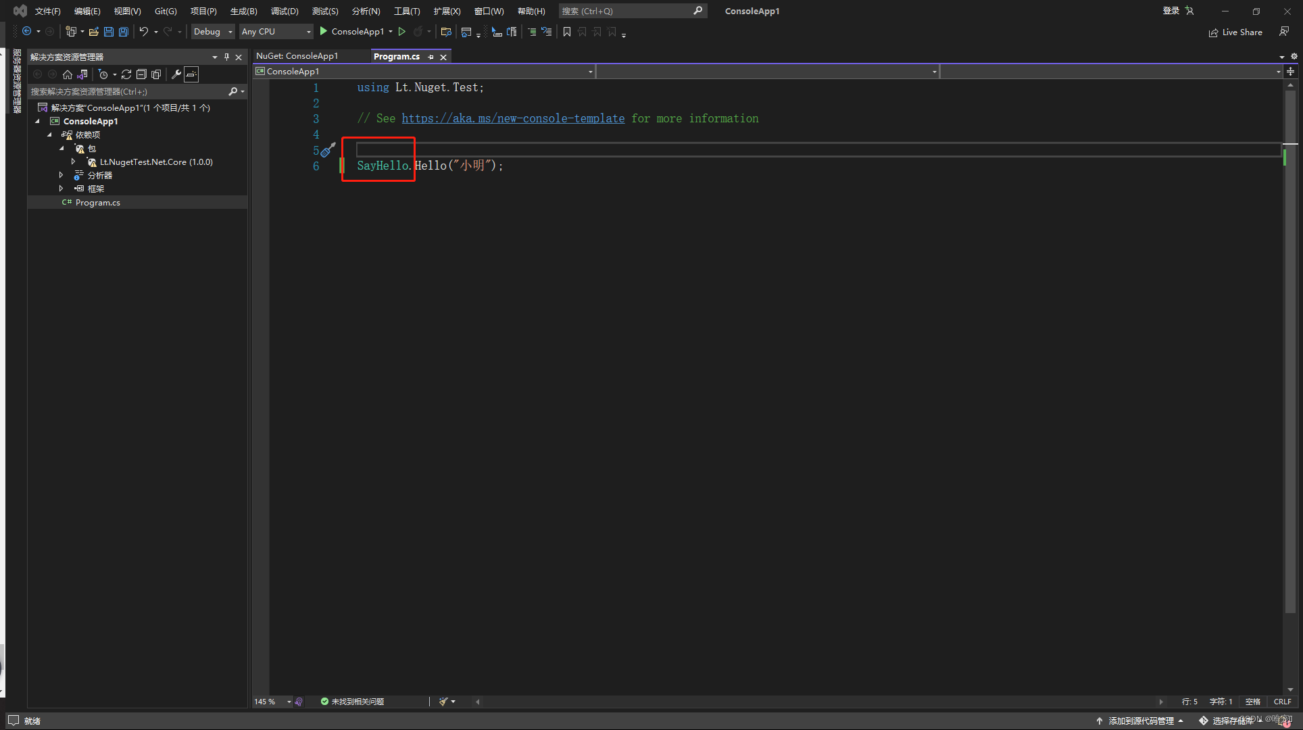
Task: Click the Save All toolbar icon
Action: (x=123, y=32)
